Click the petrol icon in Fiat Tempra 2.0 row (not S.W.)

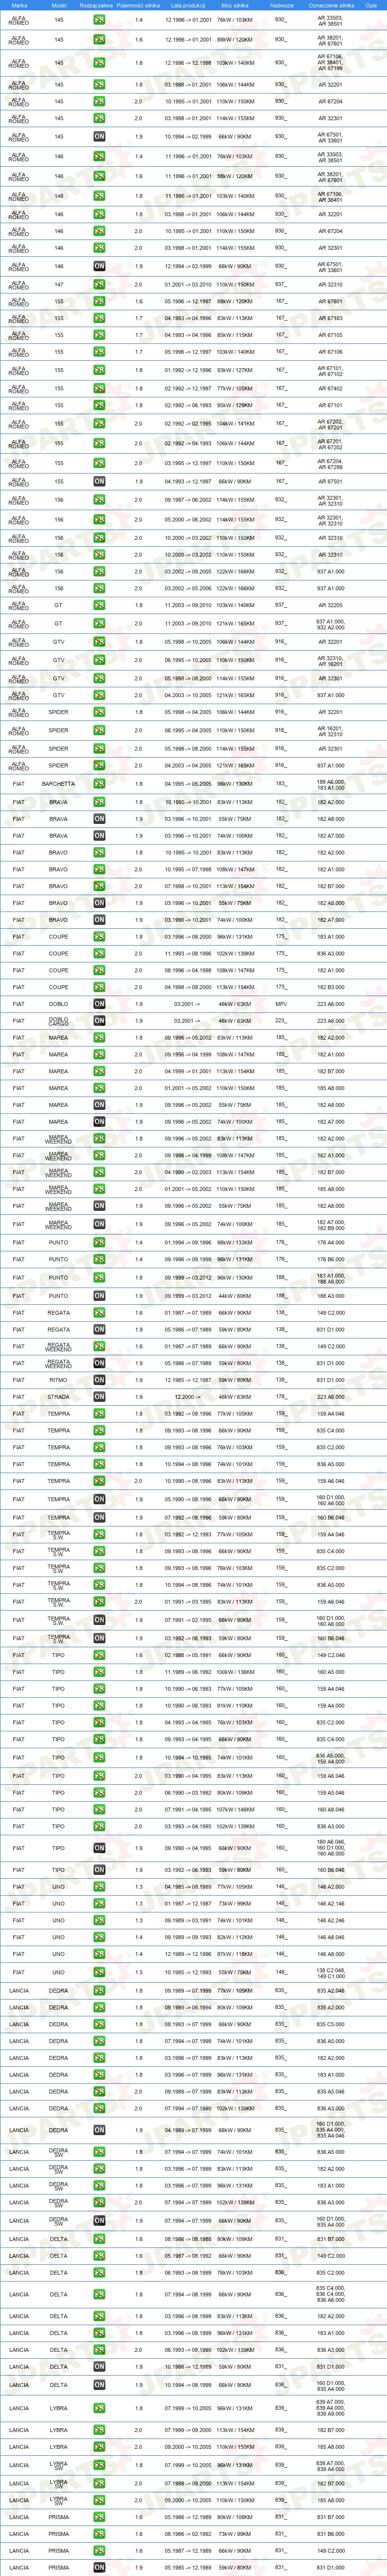pyautogui.click(x=99, y=1482)
